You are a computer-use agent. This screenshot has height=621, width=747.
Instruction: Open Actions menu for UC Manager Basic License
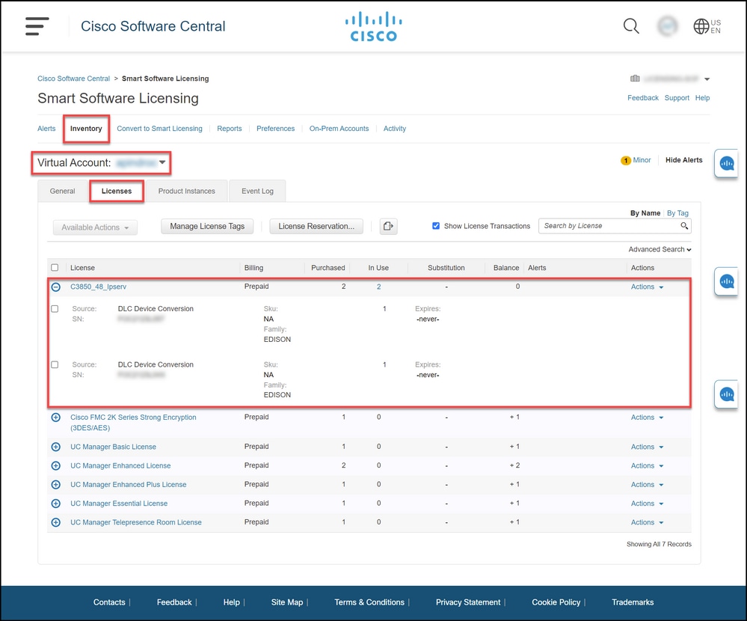[x=647, y=447]
